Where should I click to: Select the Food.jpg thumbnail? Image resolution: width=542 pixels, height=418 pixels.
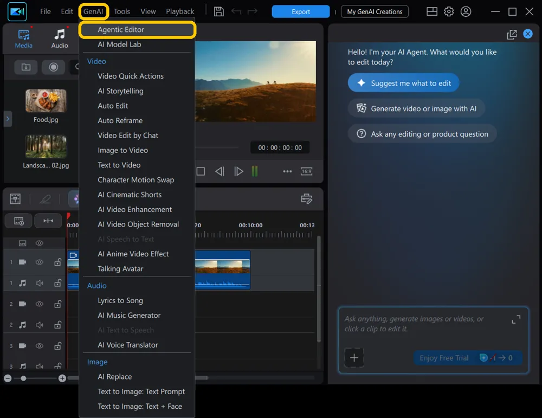[46, 101]
